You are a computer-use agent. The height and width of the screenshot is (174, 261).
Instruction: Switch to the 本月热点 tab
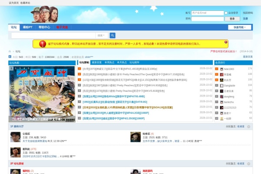pos(122,63)
